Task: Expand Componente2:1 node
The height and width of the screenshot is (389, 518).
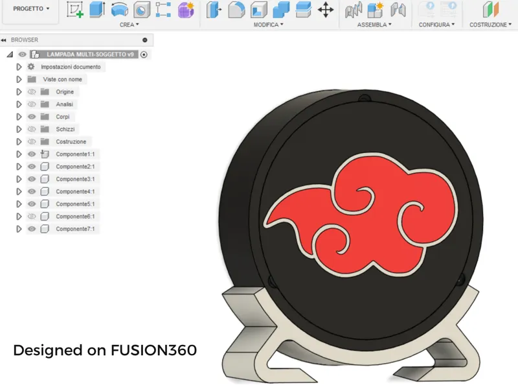Action: click(x=19, y=167)
